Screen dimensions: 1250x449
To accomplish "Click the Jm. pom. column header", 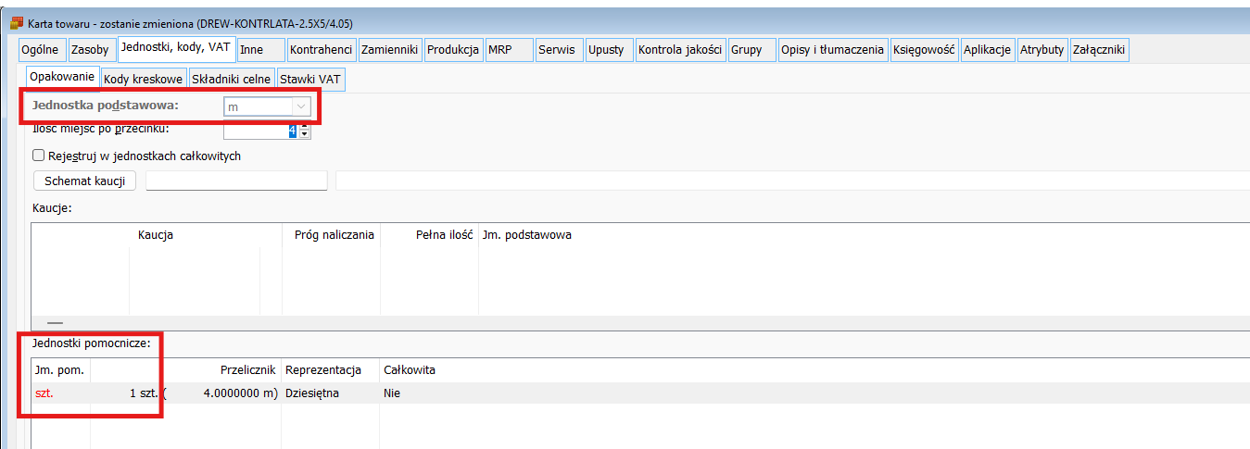I will tap(59, 370).
